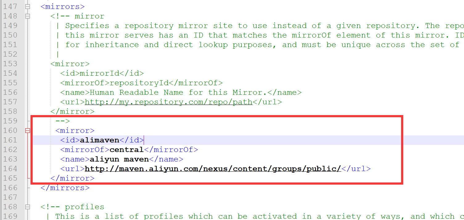Click the '<!-- mirror' comment start

77,16
